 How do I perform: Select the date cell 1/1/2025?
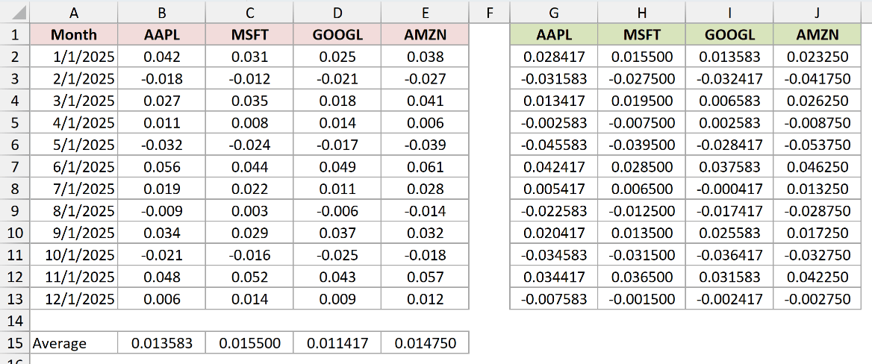[73, 57]
